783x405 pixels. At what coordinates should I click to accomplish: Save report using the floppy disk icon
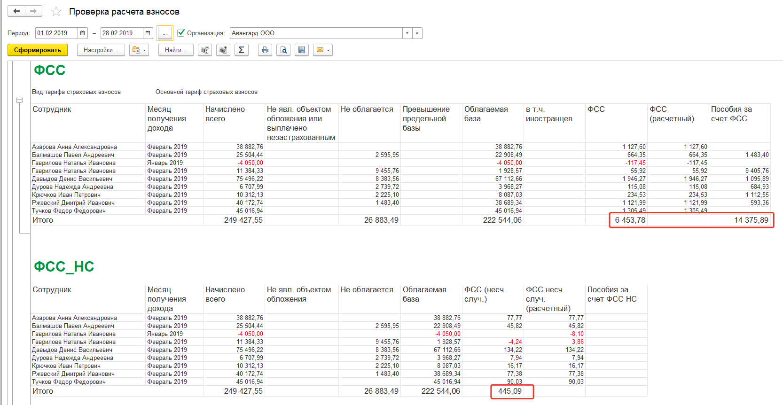tap(302, 50)
